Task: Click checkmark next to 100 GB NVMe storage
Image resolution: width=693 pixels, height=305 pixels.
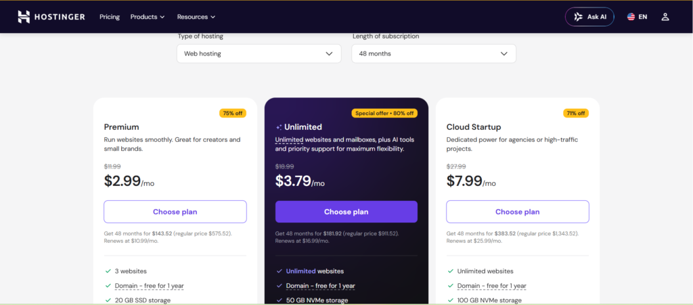Action: click(450, 300)
